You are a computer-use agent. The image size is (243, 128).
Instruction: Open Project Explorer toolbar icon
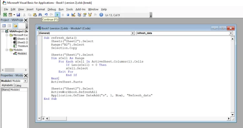click(x=79, y=15)
